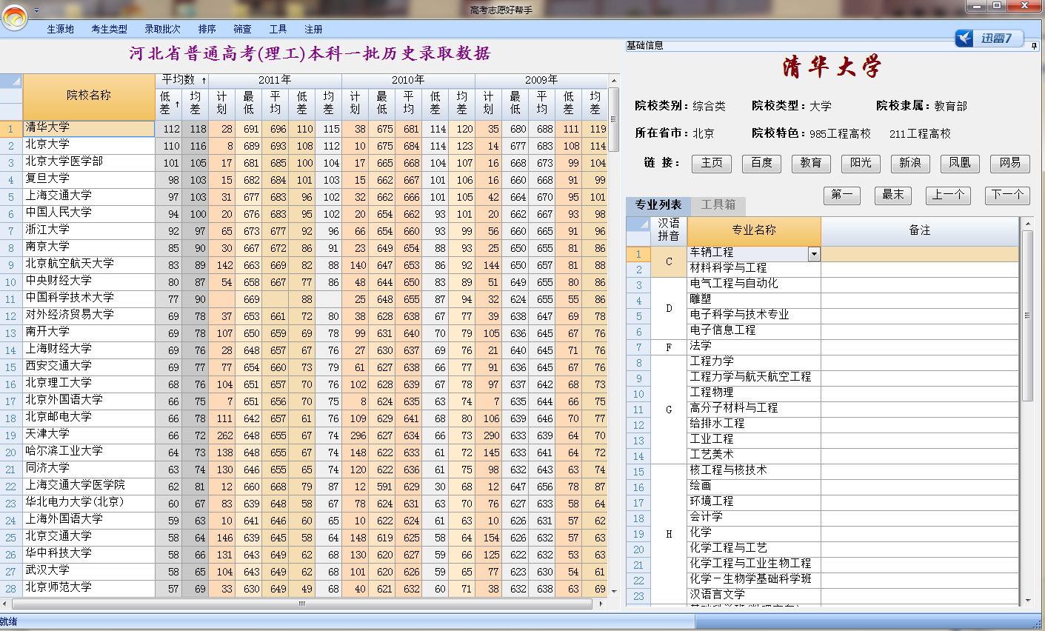Switch to the 专业列表 tab
1045x631 pixels.
point(658,204)
